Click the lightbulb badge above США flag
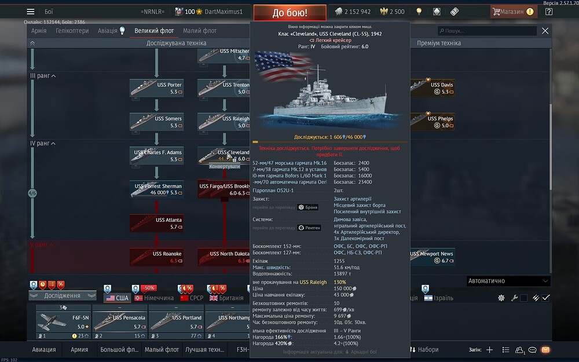 108,288
